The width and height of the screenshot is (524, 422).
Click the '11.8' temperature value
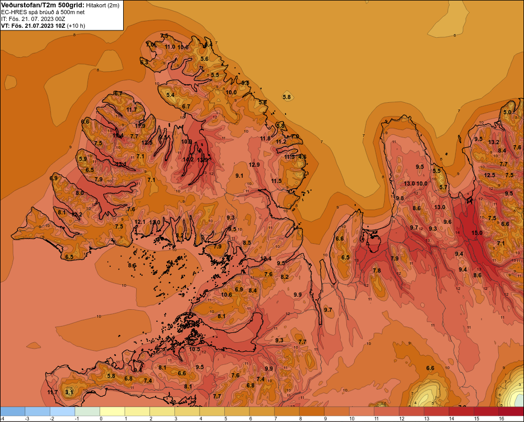tap(265, 138)
